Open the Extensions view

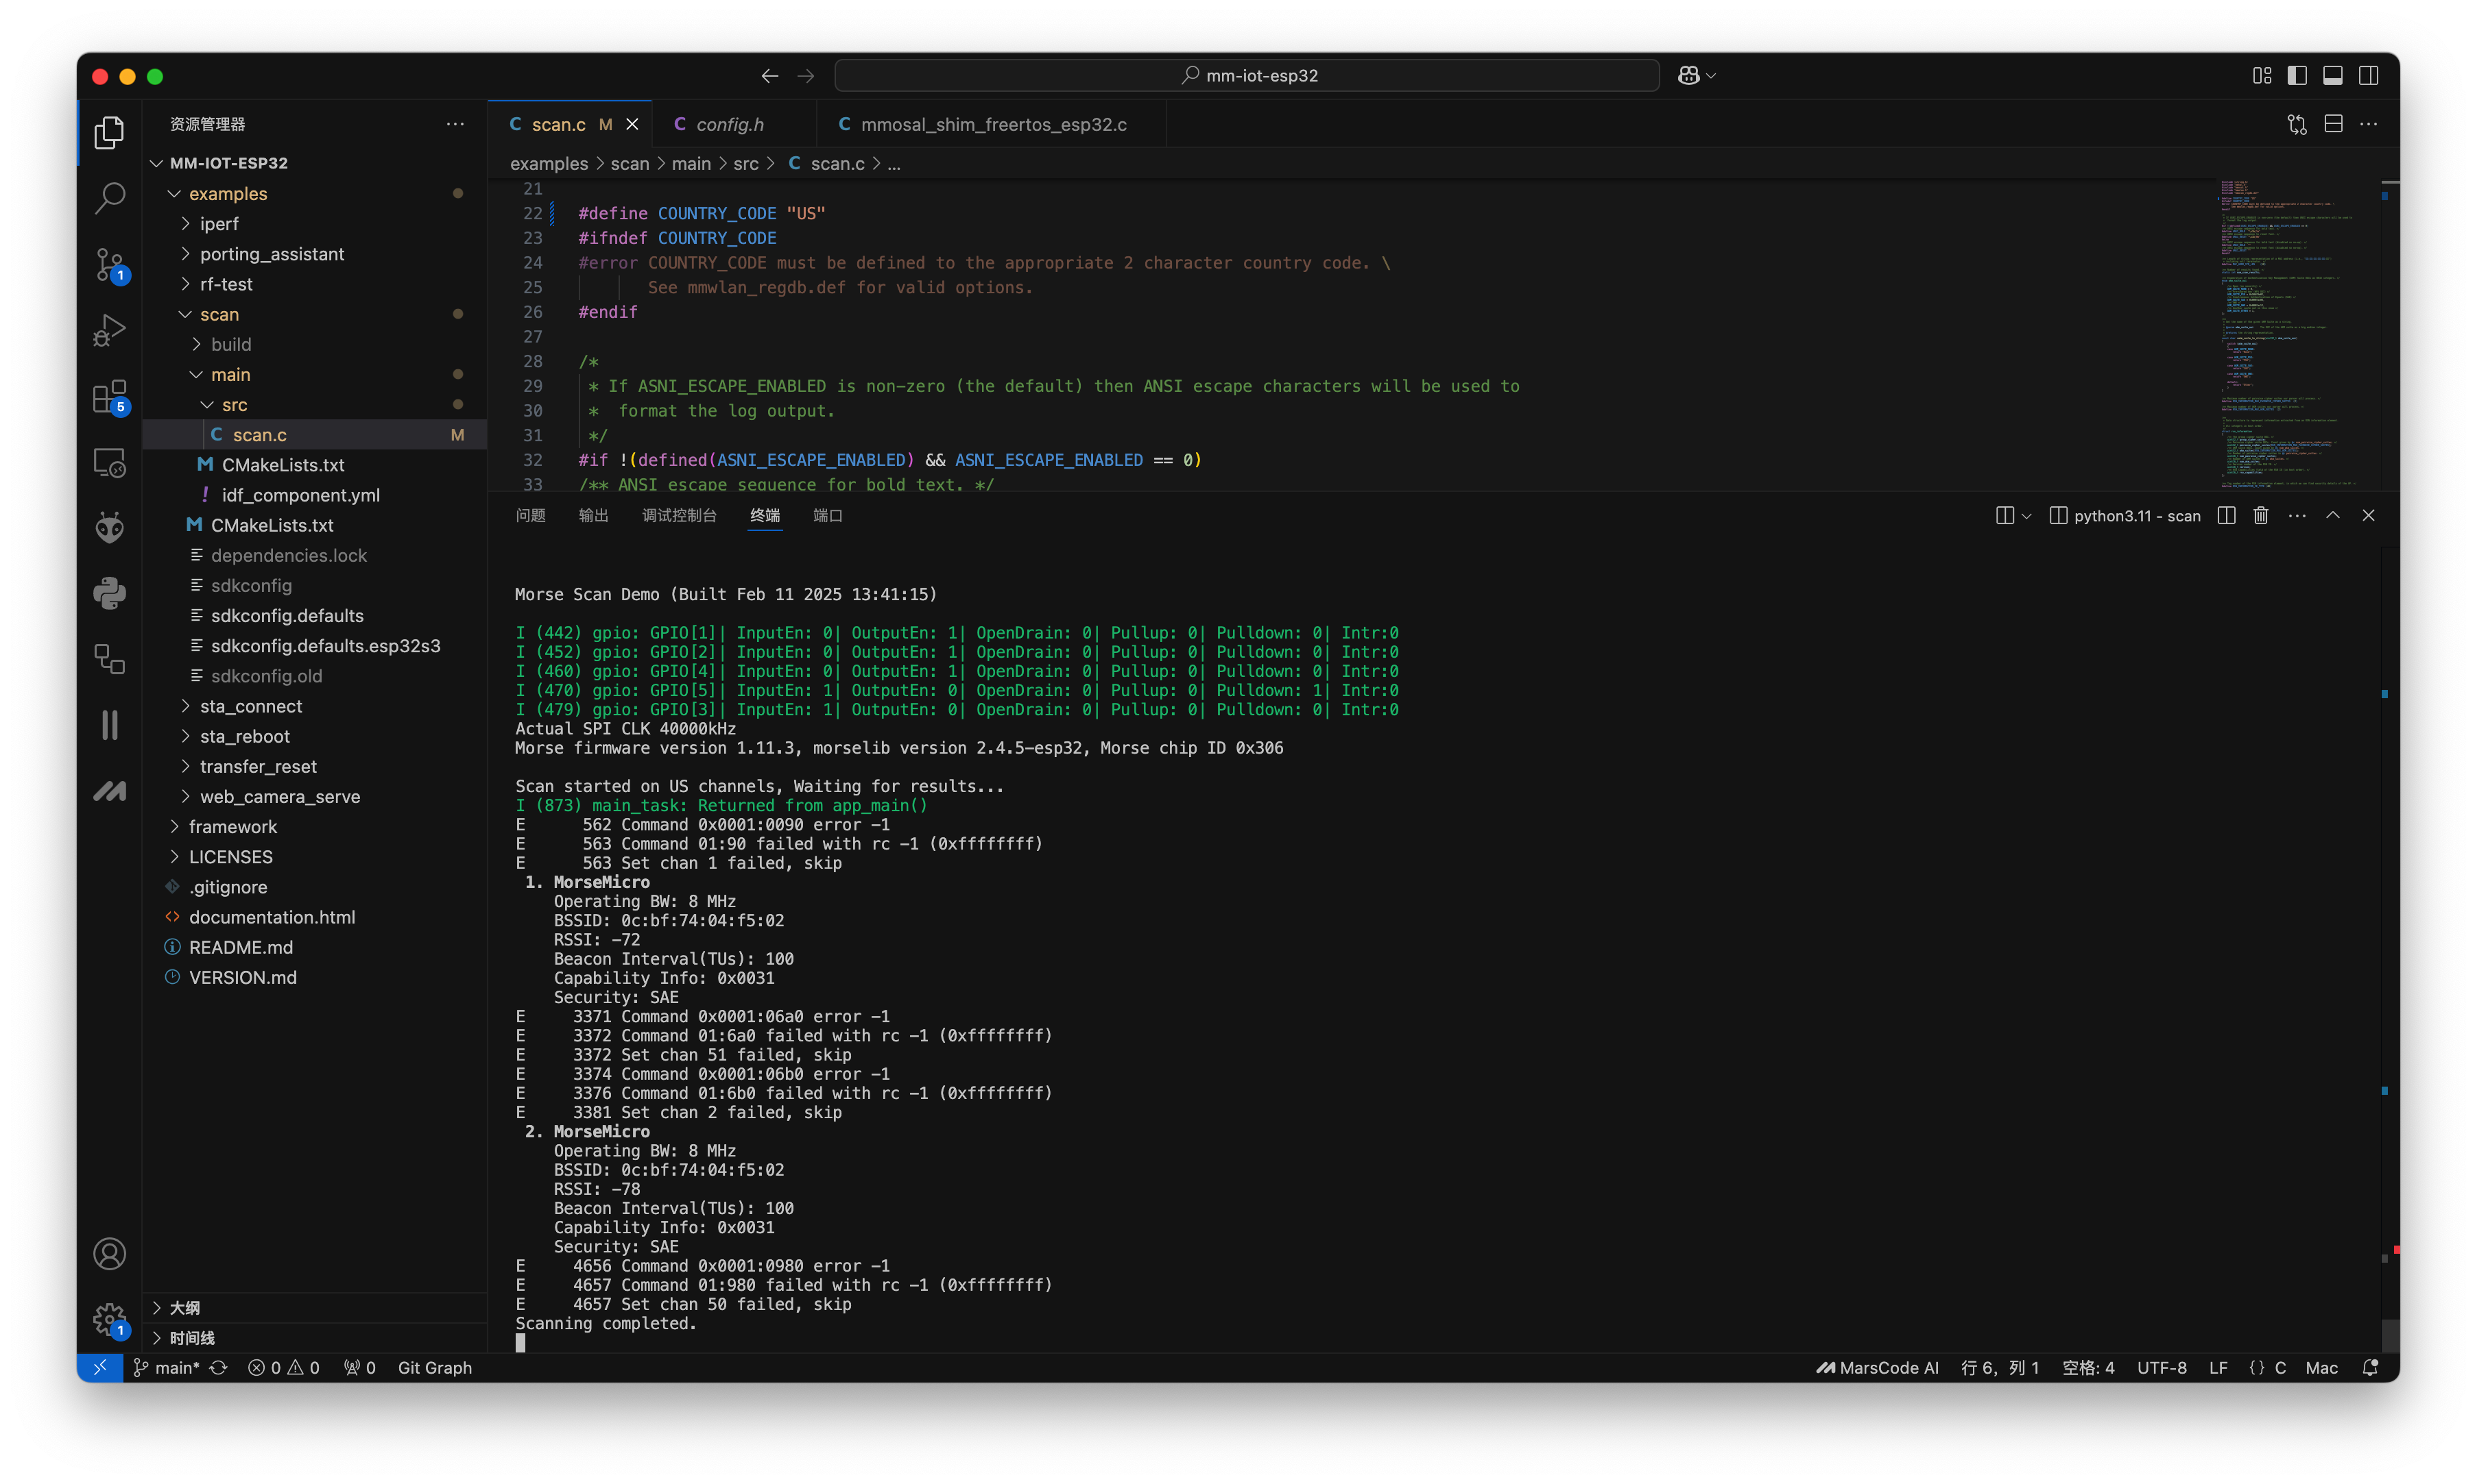pyautogui.click(x=109, y=397)
